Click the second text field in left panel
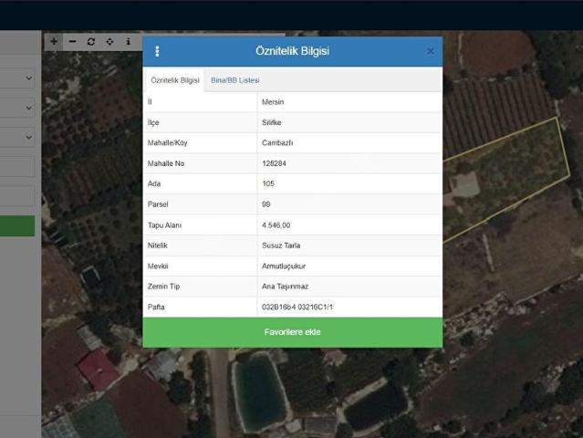The height and width of the screenshot is (438, 583). 16,196
